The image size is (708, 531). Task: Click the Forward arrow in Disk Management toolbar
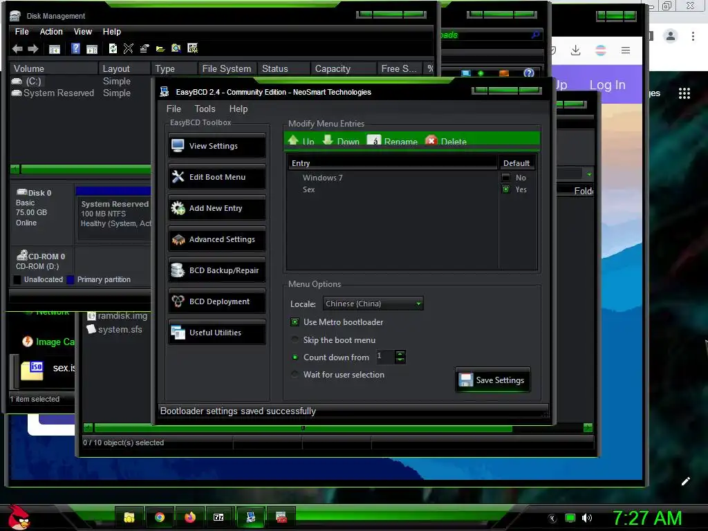pos(33,49)
